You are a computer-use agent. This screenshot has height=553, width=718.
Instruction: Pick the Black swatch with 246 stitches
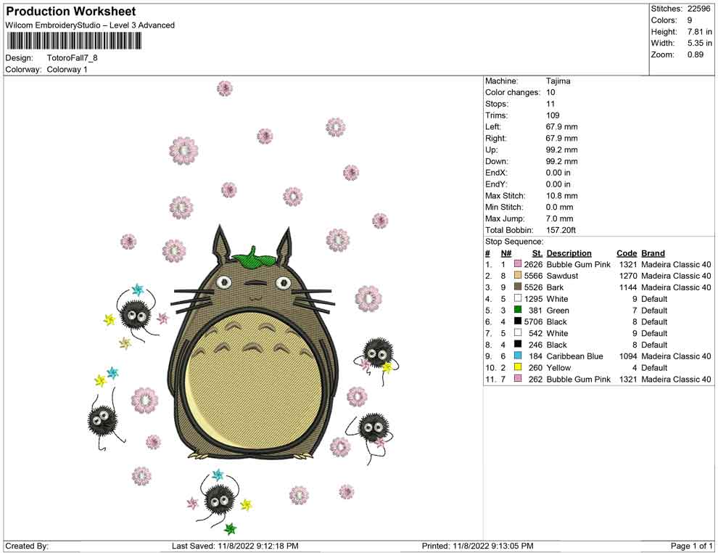(x=518, y=344)
